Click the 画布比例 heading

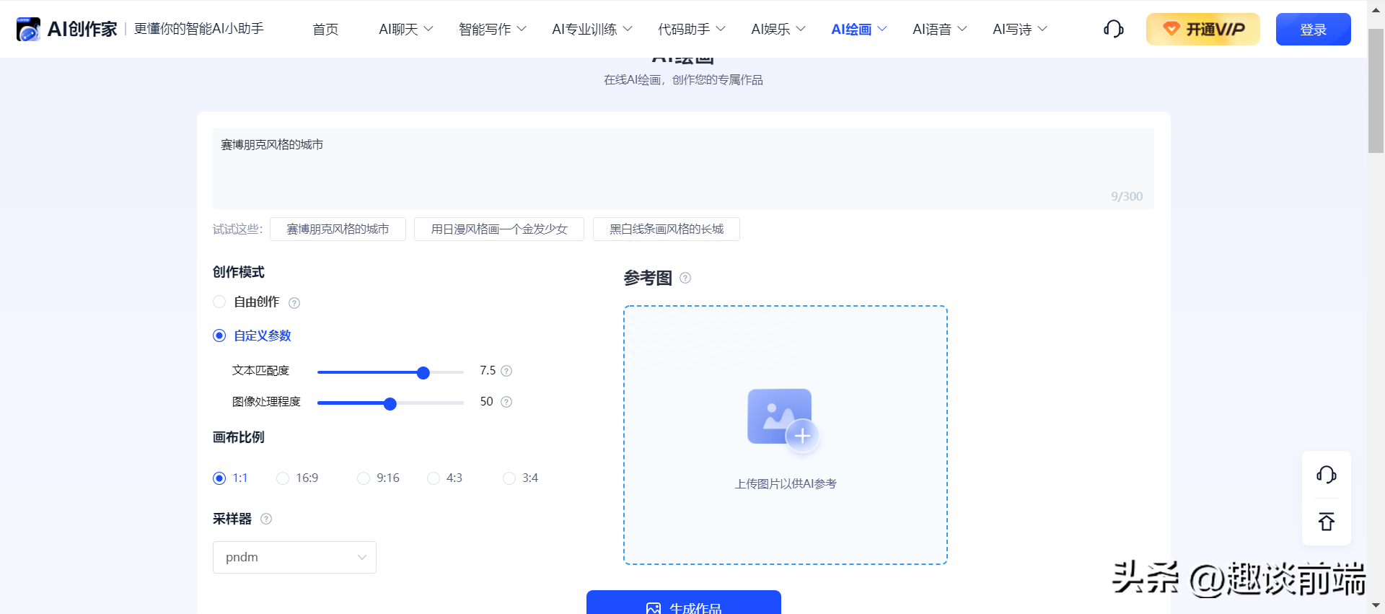pyautogui.click(x=239, y=437)
